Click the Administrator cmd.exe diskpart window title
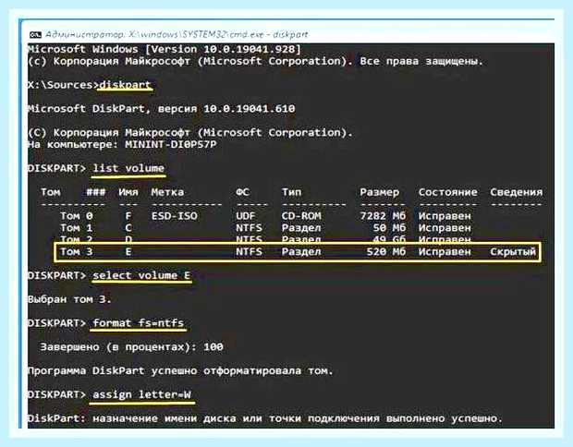Screen dimensions: 573x447 [x=177, y=35]
